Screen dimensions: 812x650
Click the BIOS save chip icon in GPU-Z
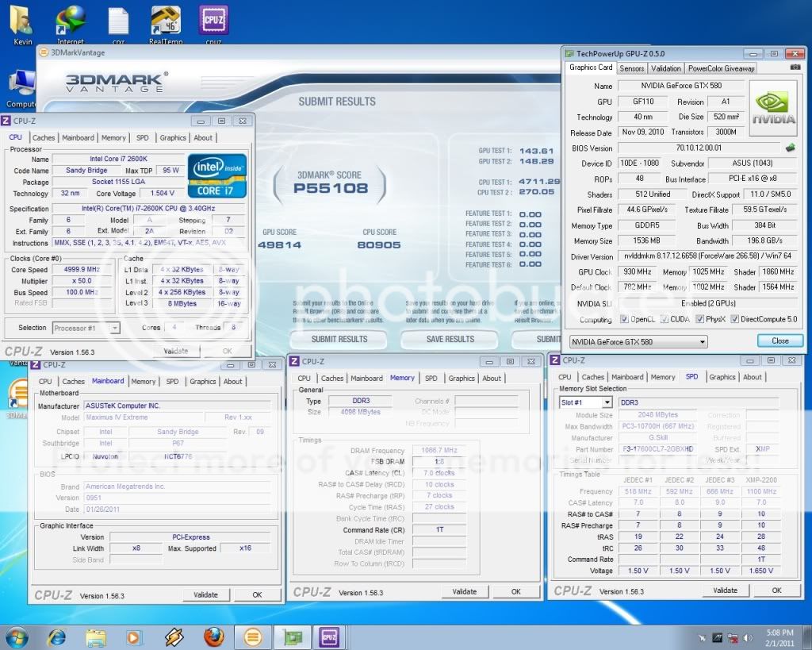790,148
